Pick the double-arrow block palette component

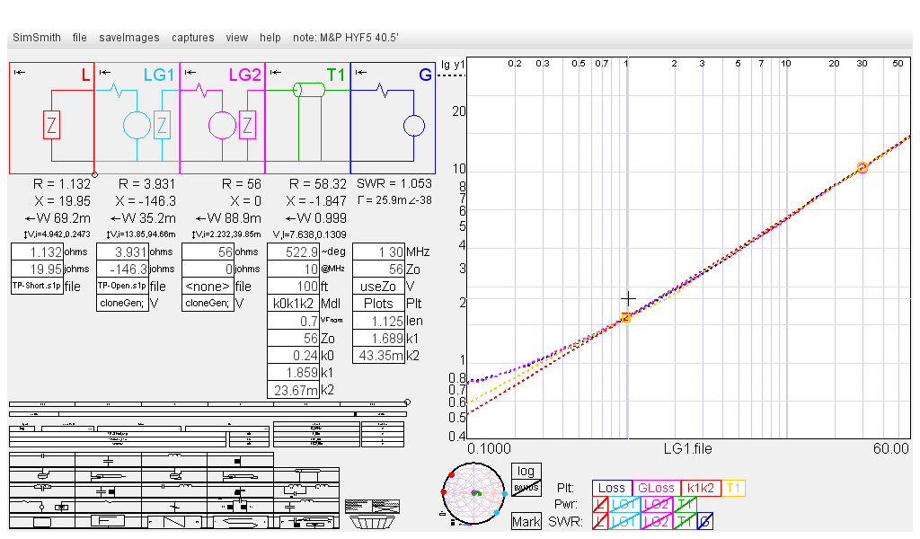click(x=241, y=521)
